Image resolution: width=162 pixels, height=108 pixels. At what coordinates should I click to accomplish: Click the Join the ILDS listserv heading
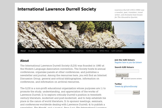coord(125,60)
